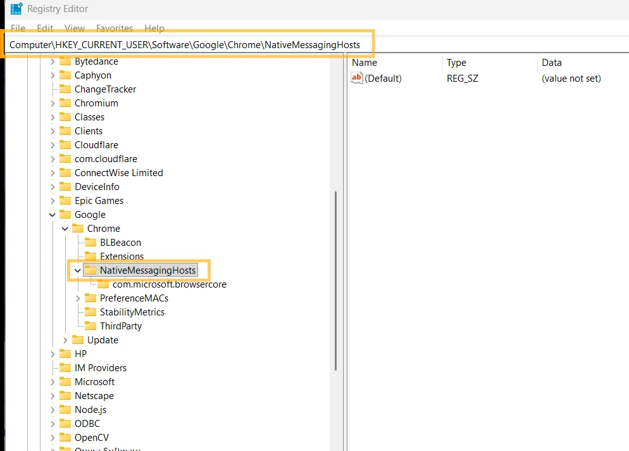Select the Epic Games folder icon
Screen dimensions: 629x451
point(65,200)
